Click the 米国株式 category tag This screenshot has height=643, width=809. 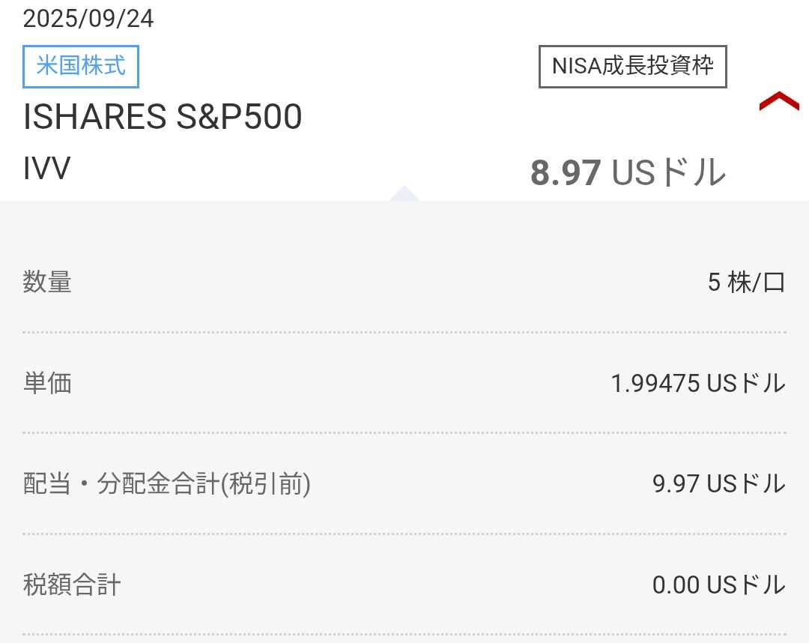(x=81, y=66)
